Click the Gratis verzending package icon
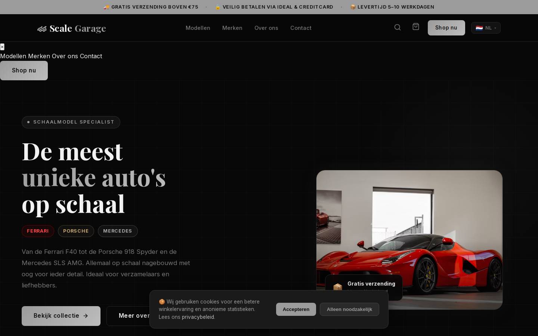Image resolution: width=538 pixels, height=336 pixels. [x=338, y=287]
